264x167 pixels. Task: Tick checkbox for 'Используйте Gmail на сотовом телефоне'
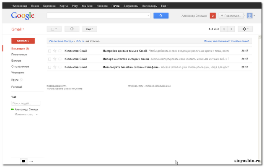[49, 67]
